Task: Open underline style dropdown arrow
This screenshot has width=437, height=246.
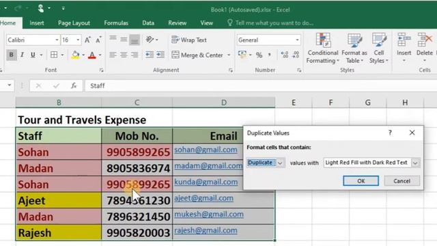Action: point(41,55)
